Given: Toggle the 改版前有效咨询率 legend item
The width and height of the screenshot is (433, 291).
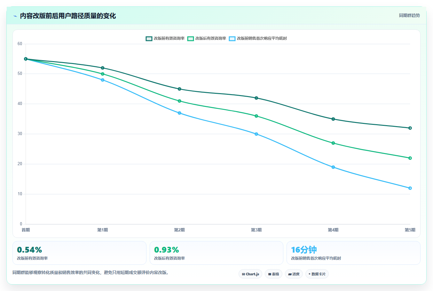Looking at the screenshot, I should pyautogui.click(x=165, y=38).
